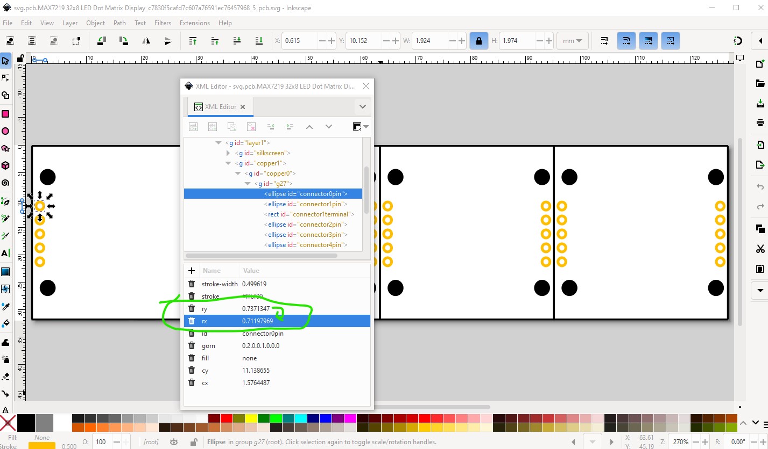This screenshot has width=768, height=449.
Task: Pick the red color swatch in palette
Action: click(227, 418)
